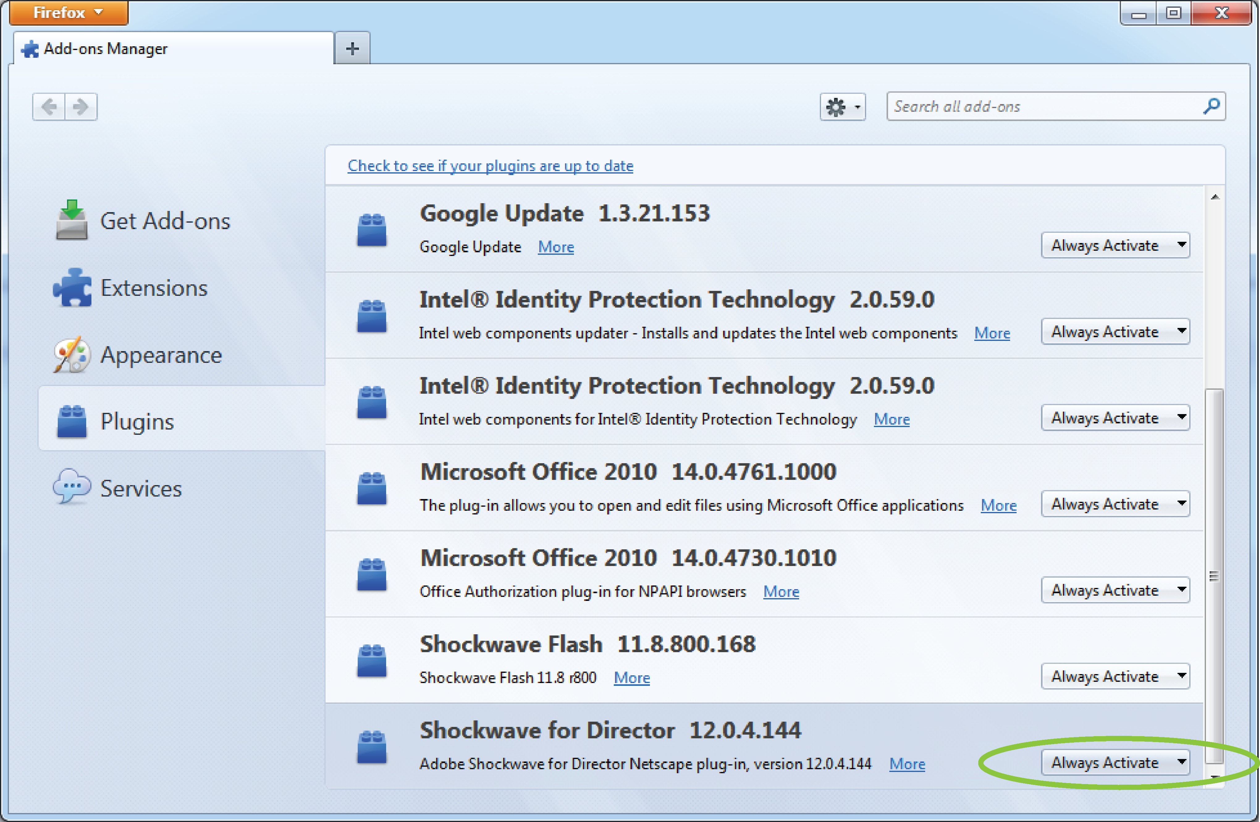Viewport: 1260px width, 822px height.
Task: Click the Microsoft Office 14.0.4761.1000 plugin icon
Action: click(372, 489)
